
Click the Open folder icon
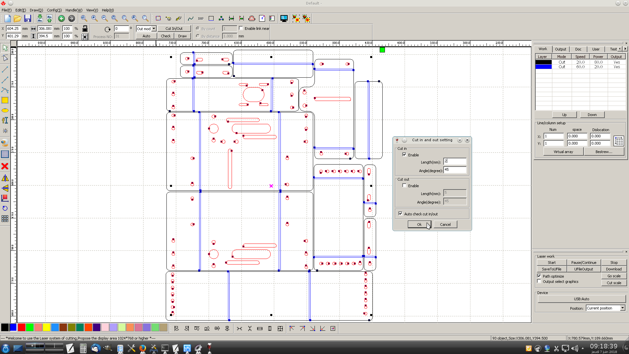17,19
